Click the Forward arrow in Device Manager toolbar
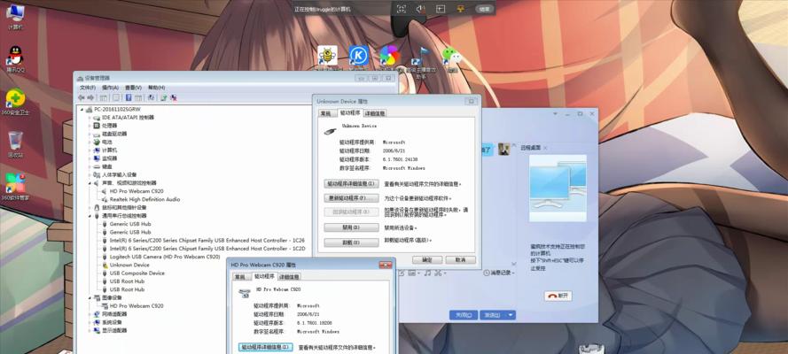Viewport: 788px width, 354px height. click(90, 97)
